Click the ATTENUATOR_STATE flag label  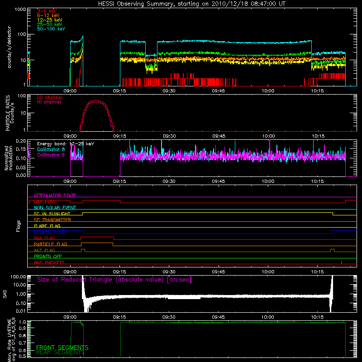click(x=55, y=195)
